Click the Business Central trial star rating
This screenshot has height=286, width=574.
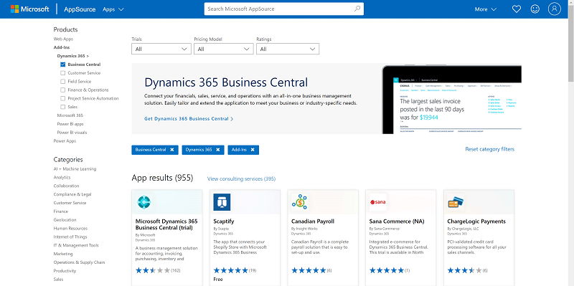tap(153, 271)
